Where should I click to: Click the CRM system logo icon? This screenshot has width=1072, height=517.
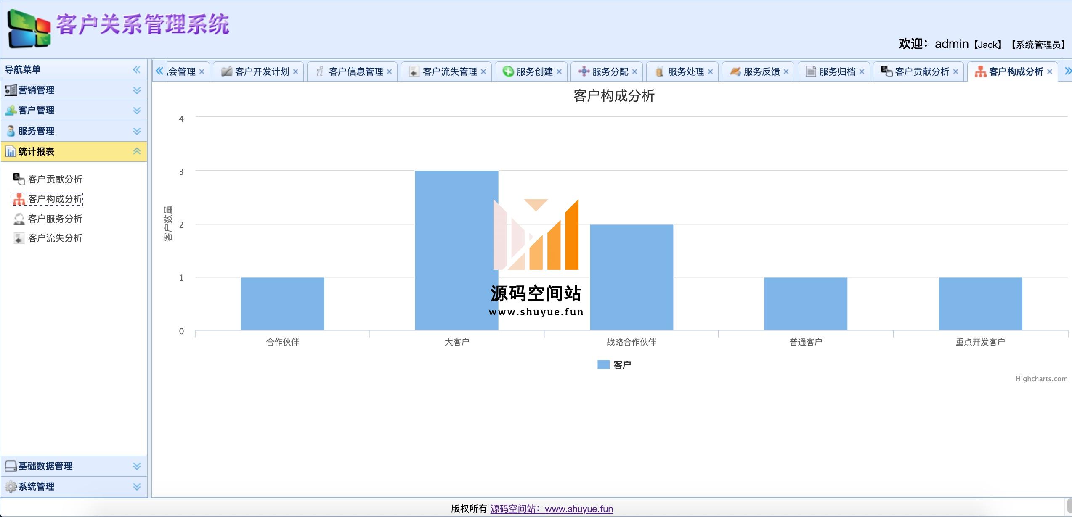click(29, 29)
